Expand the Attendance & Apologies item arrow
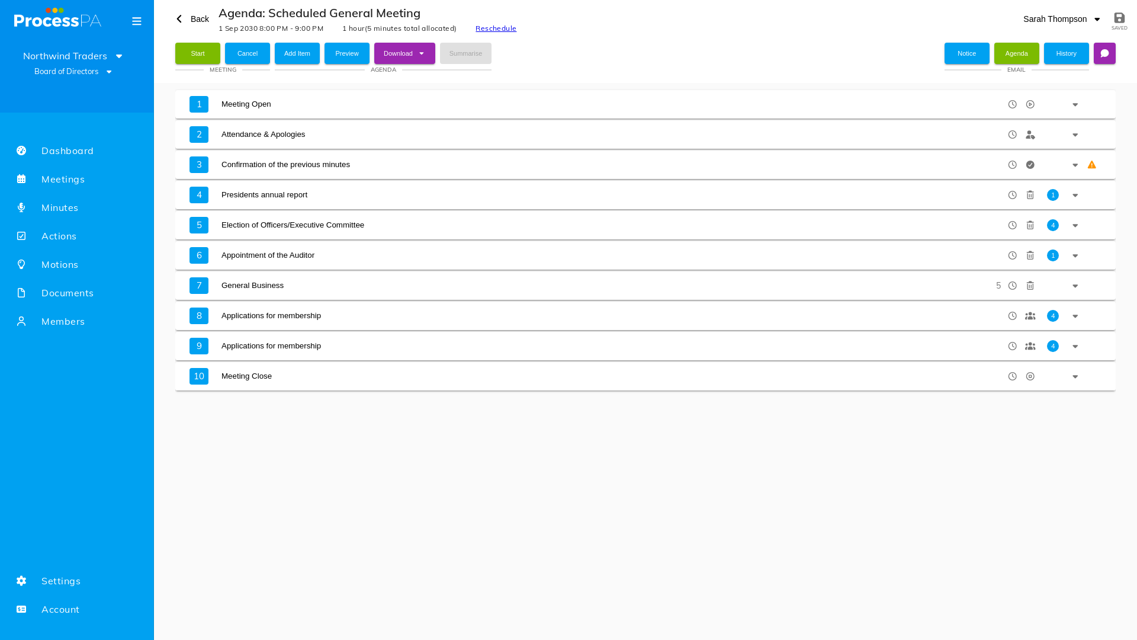 (1075, 135)
